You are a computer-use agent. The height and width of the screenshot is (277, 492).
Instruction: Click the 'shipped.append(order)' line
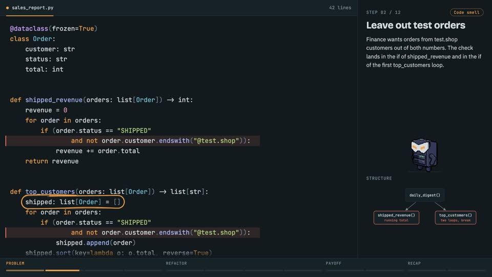[96, 243]
